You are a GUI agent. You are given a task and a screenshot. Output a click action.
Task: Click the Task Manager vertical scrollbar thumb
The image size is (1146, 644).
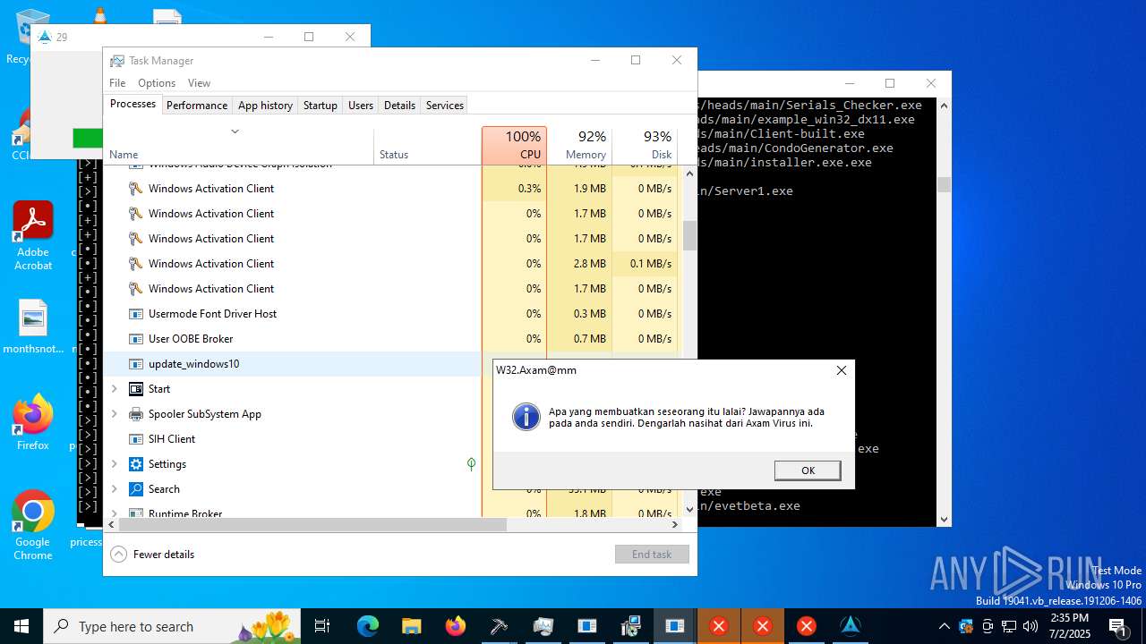click(x=689, y=235)
